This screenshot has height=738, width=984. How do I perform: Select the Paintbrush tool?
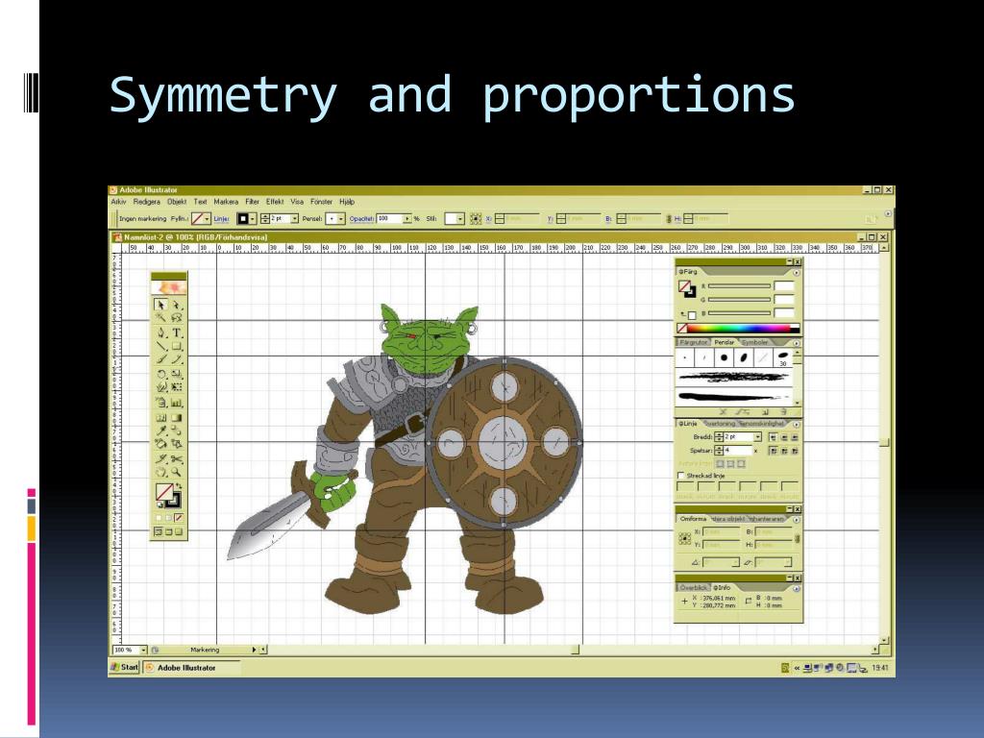pos(160,359)
